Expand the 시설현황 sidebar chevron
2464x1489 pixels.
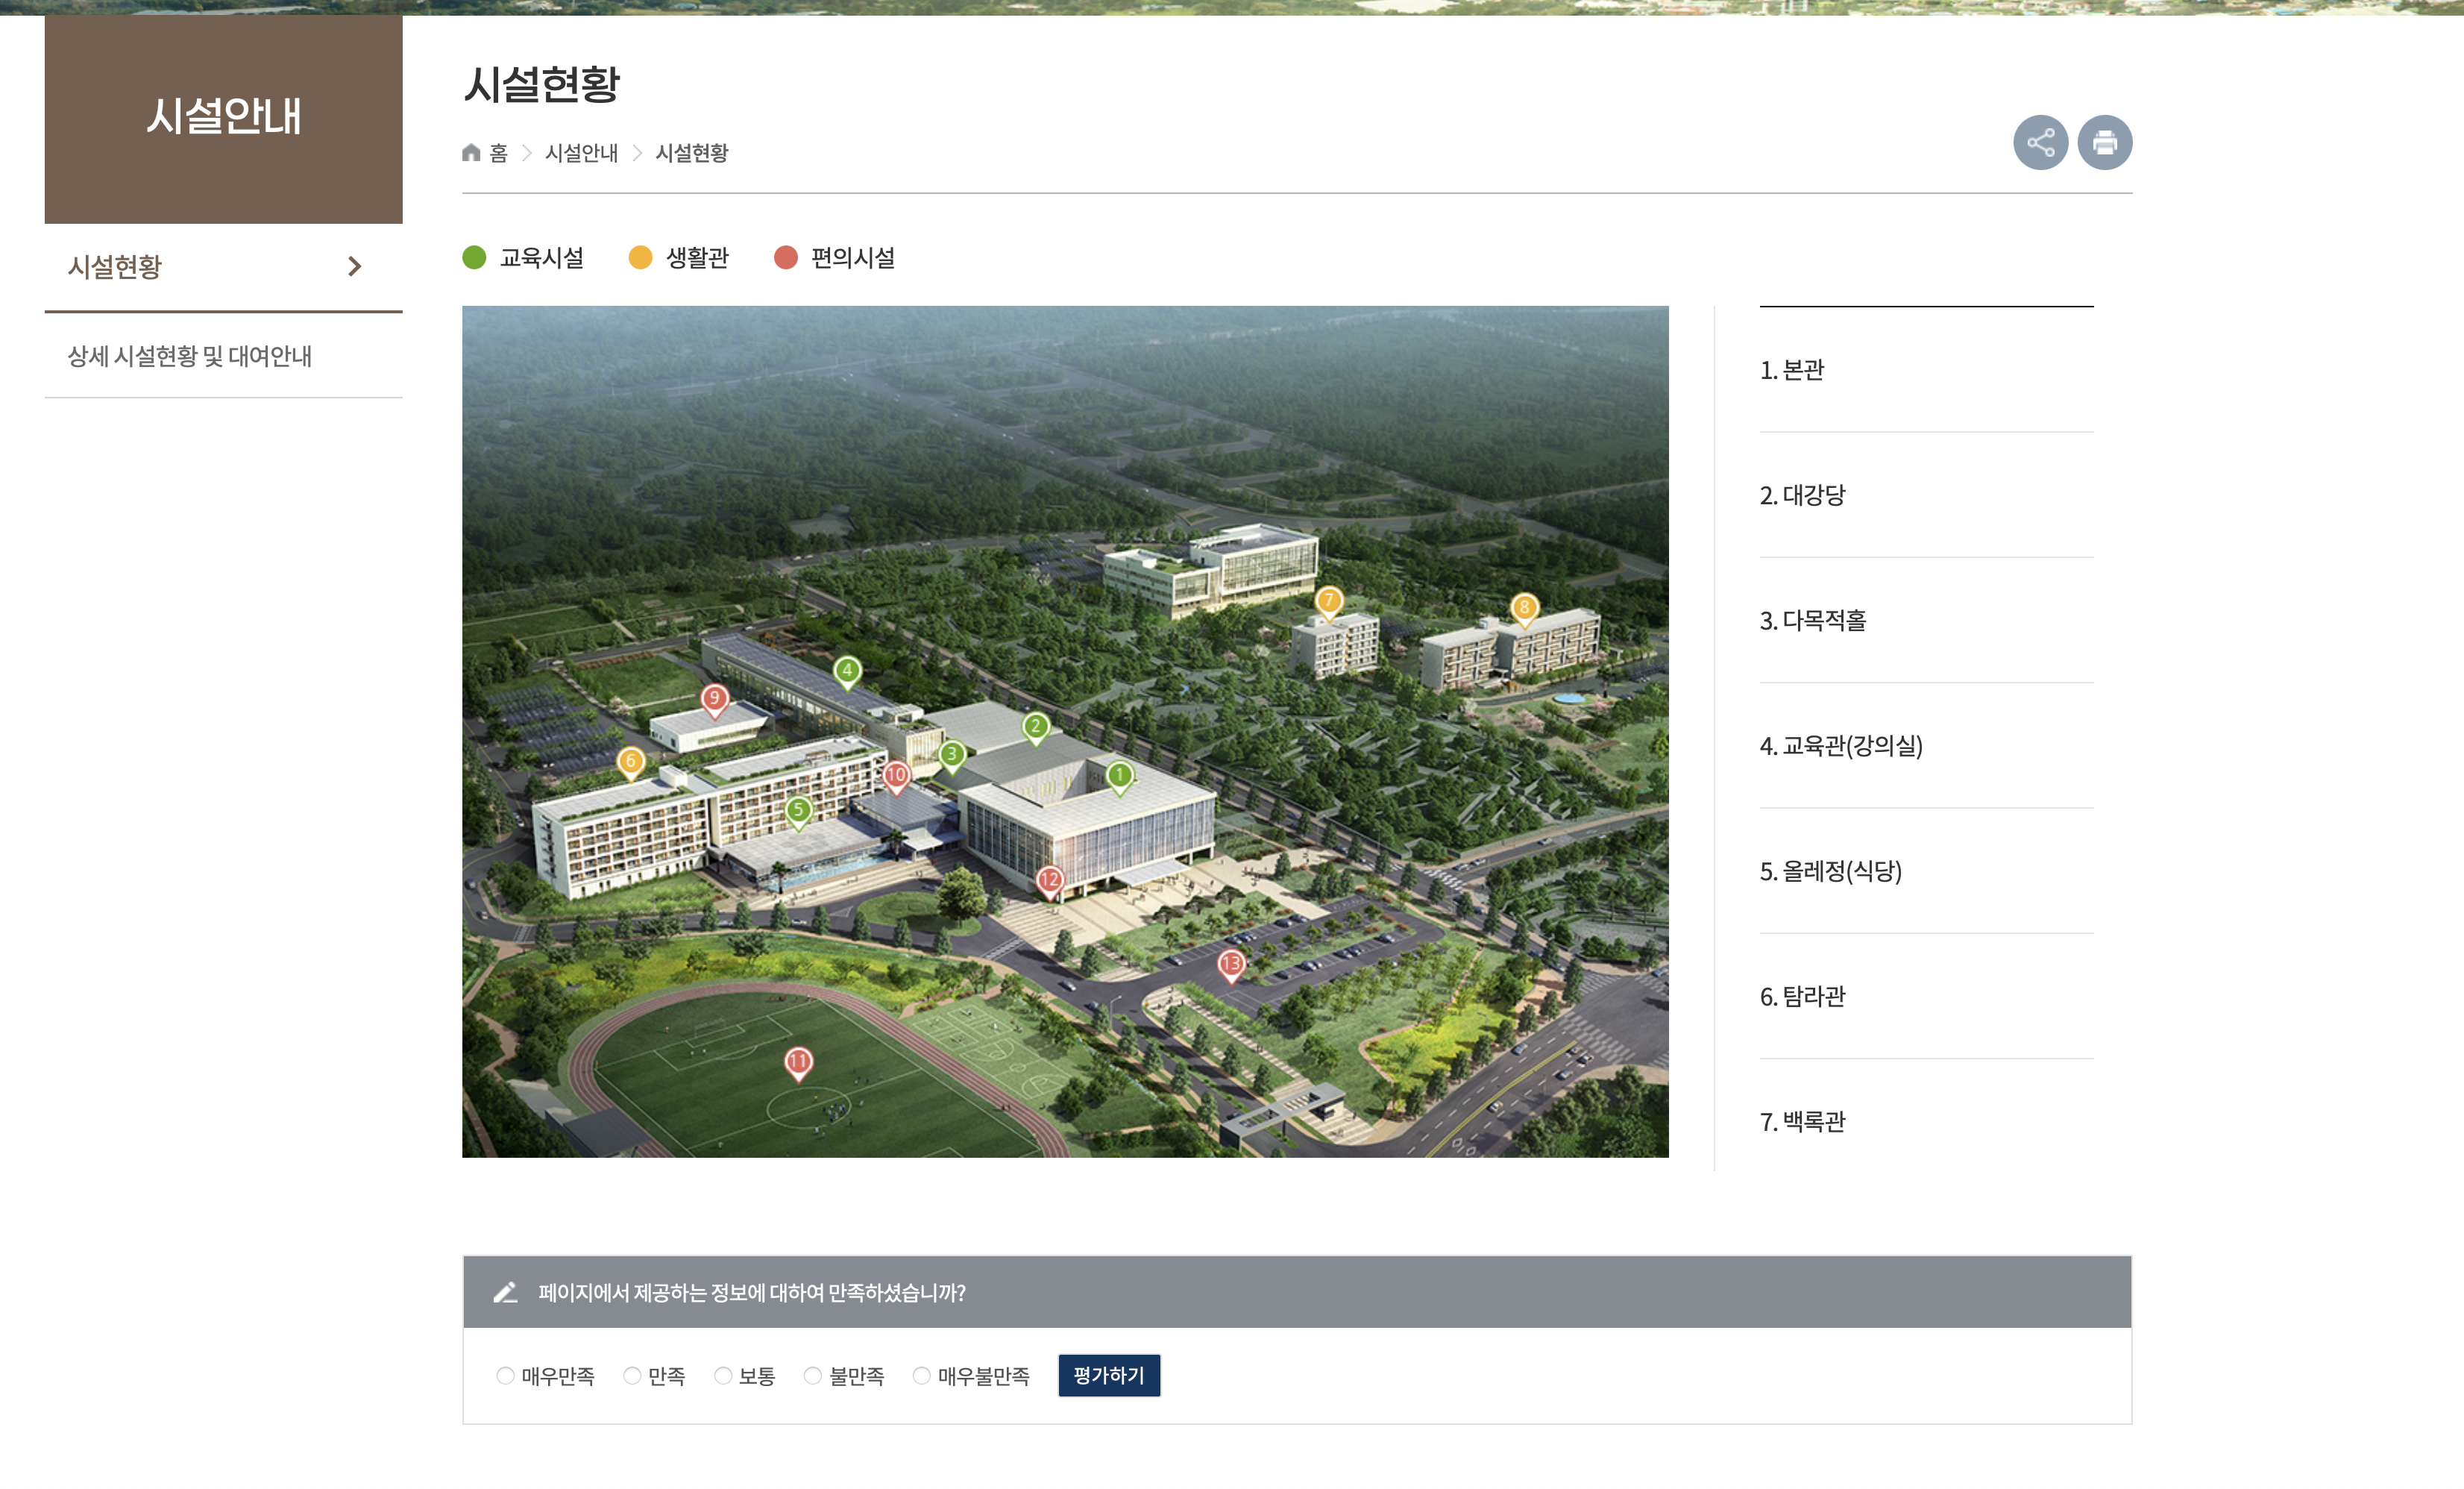[x=354, y=267]
